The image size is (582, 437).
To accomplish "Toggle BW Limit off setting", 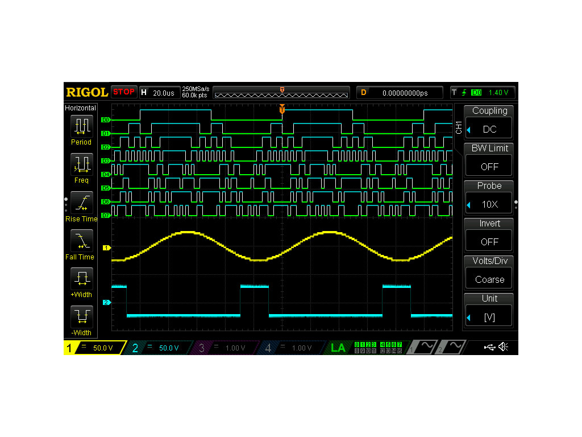I will click(488, 166).
